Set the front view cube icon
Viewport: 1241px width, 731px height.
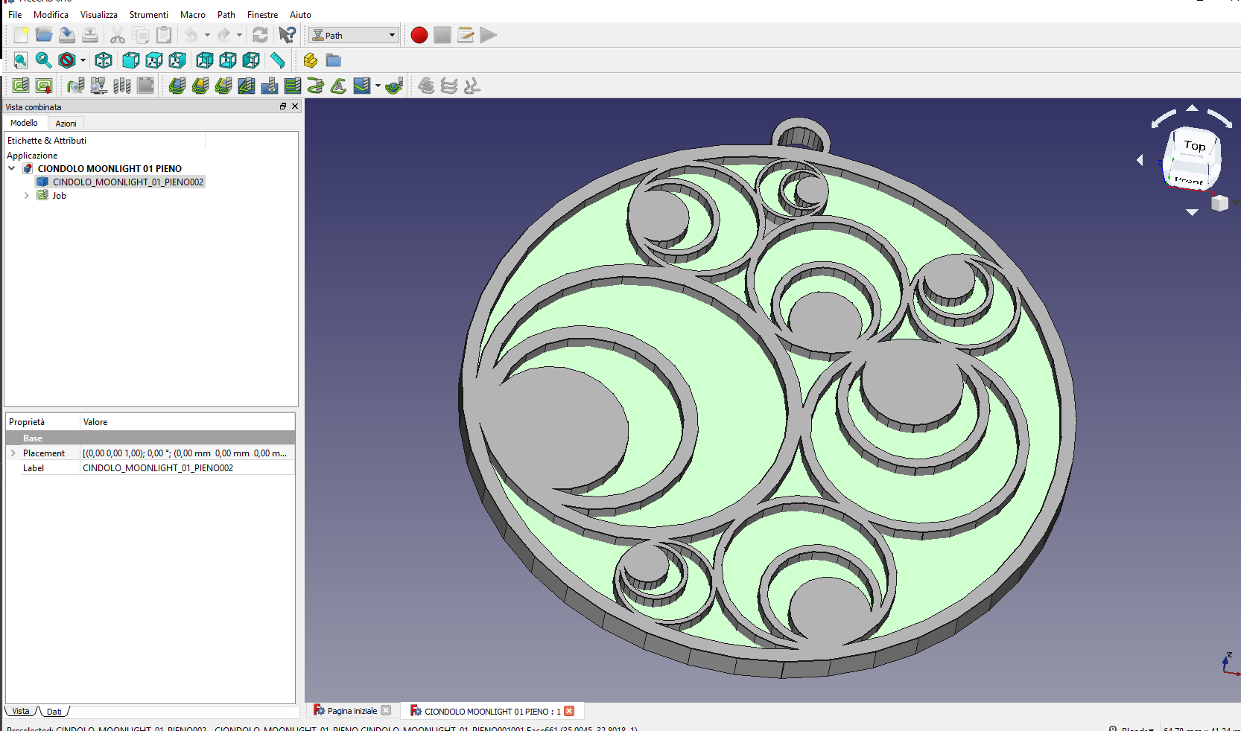(x=131, y=60)
